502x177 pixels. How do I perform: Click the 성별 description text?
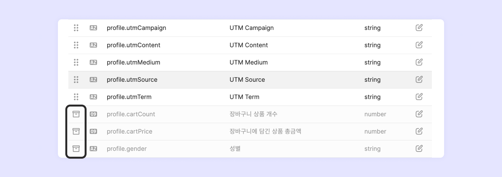click(235, 149)
